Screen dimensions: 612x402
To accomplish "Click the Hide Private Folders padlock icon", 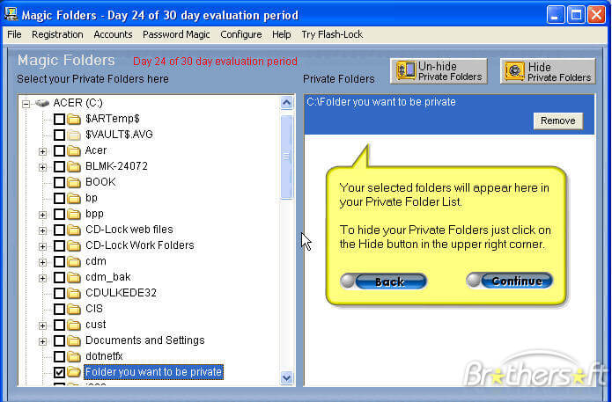I will 514,71.
